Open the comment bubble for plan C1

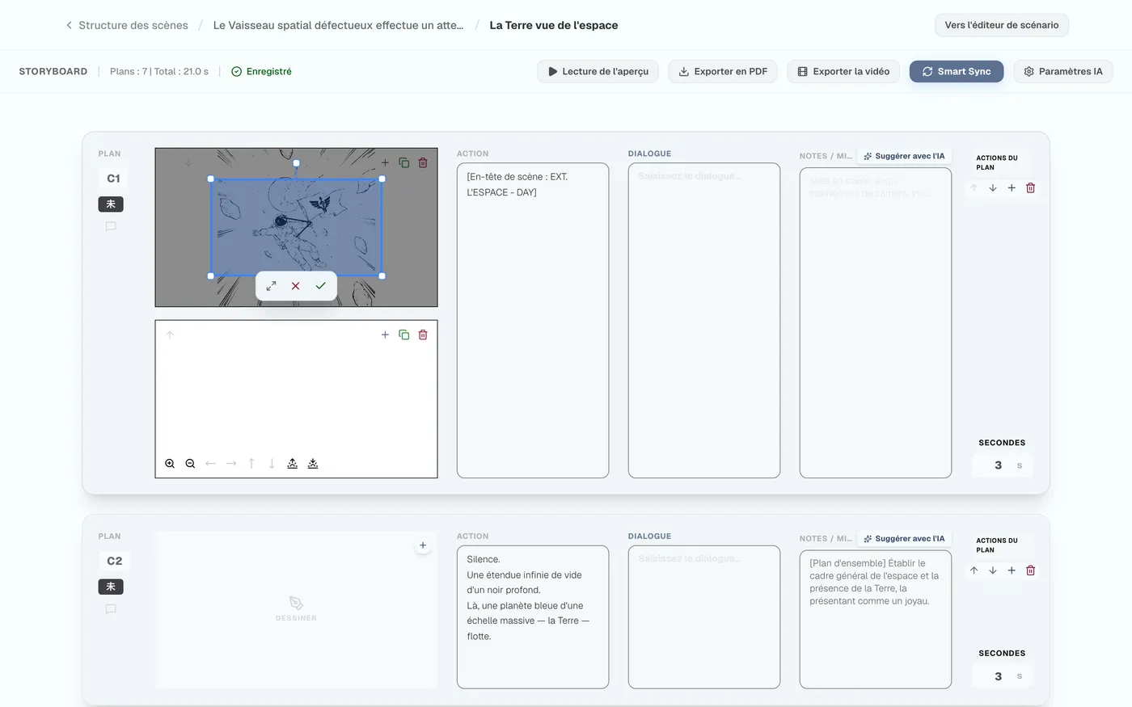click(111, 227)
